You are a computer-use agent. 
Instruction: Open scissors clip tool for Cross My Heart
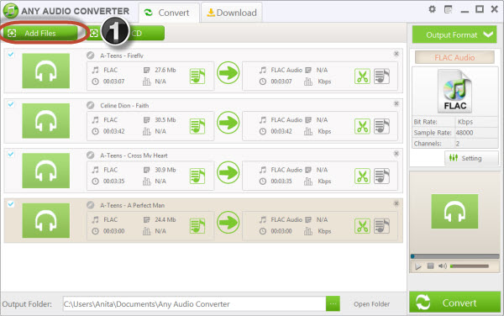[362, 176]
